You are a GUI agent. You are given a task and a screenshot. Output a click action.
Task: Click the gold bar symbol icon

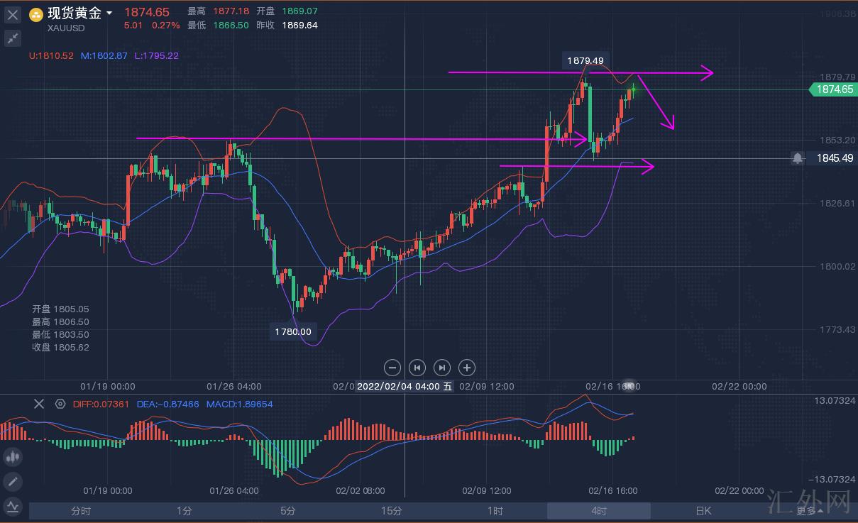point(35,15)
